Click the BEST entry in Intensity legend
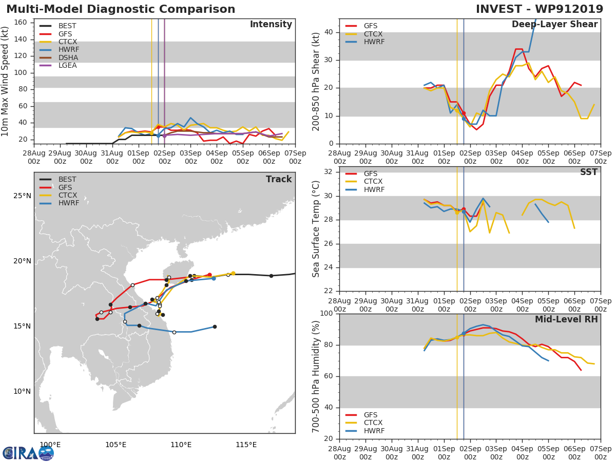This screenshot has width=616, height=462. [x=59, y=26]
